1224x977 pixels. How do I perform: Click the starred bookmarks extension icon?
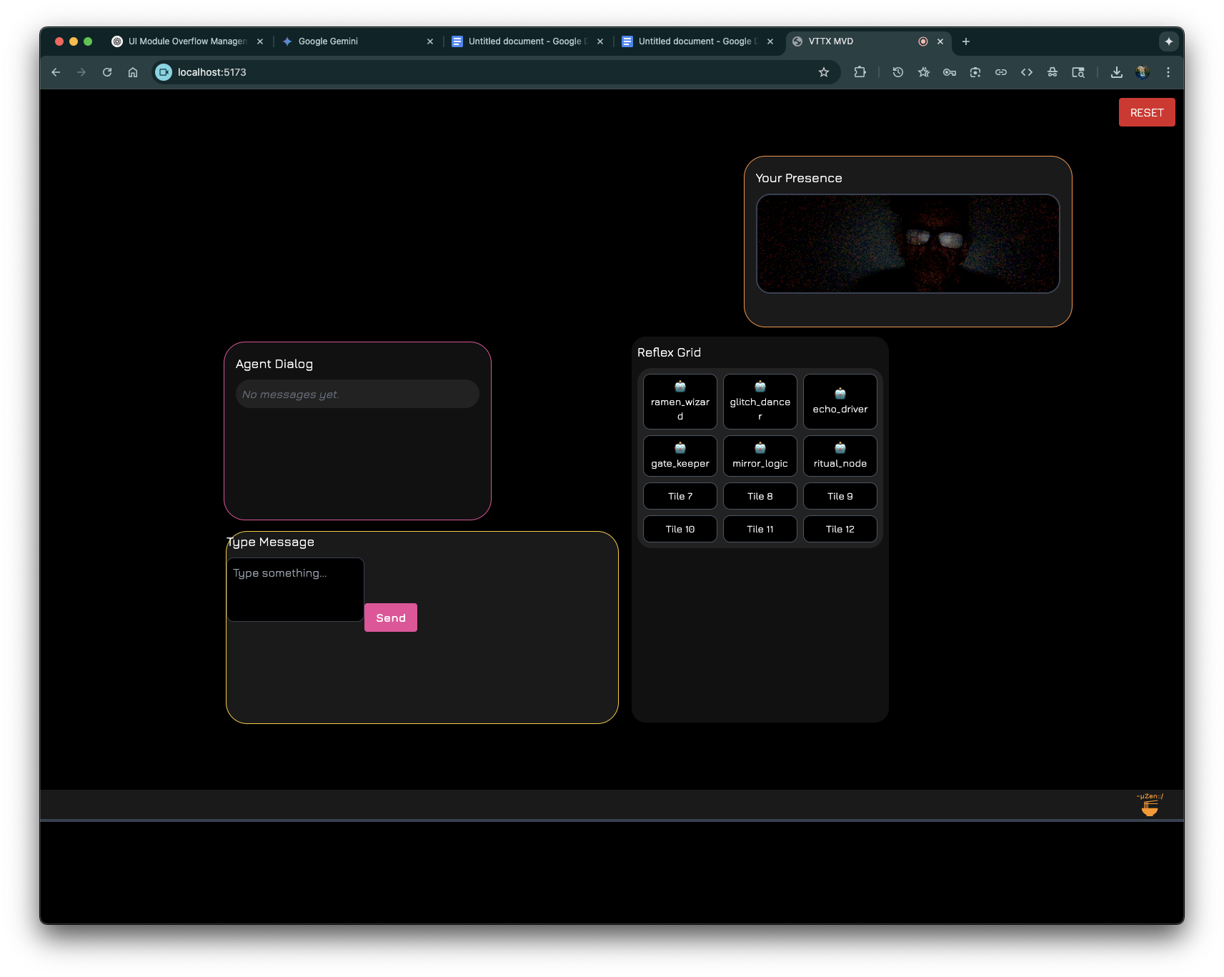point(924,72)
